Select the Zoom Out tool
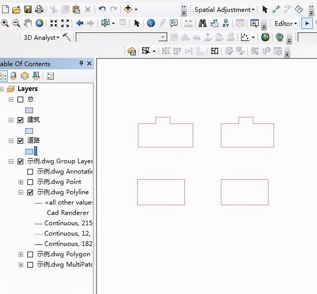 coord(16,23)
